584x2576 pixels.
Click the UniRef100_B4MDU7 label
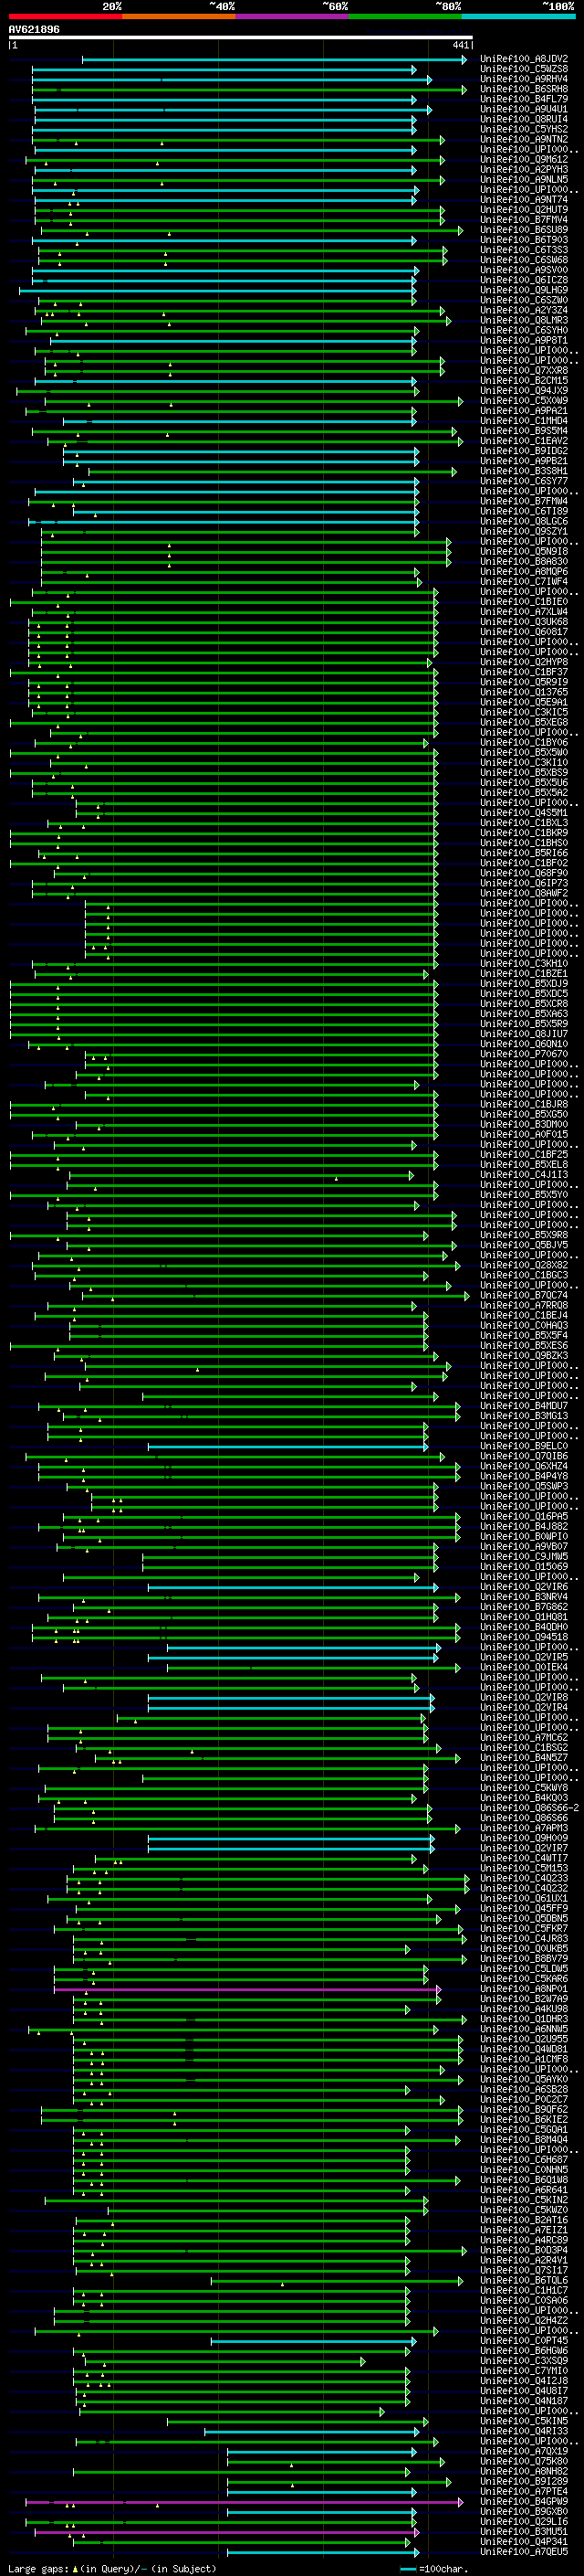(524, 1406)
